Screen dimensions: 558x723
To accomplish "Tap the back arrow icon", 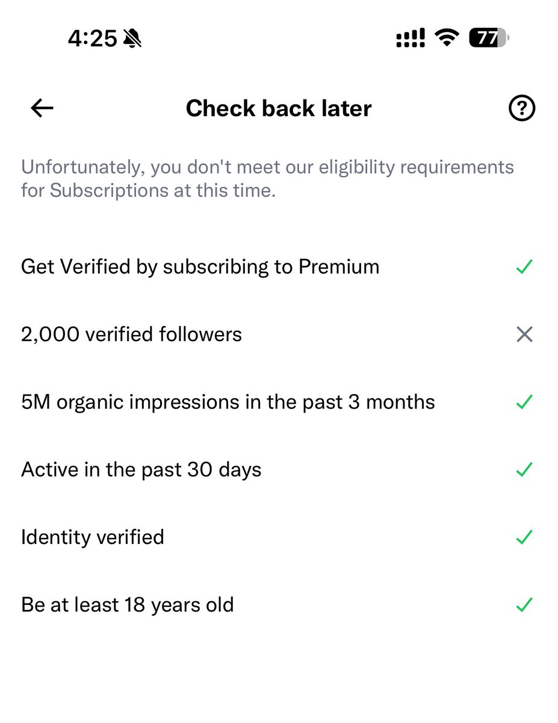I will [42, 108].
